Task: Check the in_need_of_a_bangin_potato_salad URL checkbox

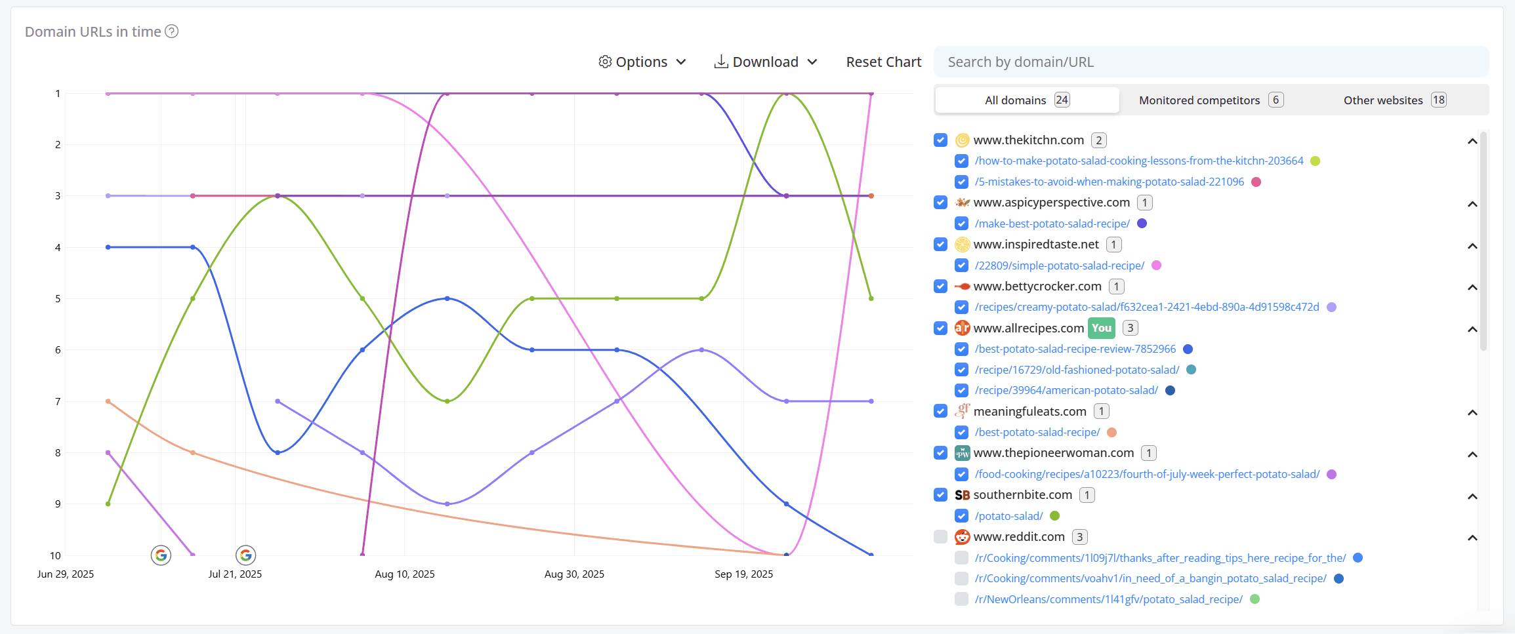Action: click(962, 579)
